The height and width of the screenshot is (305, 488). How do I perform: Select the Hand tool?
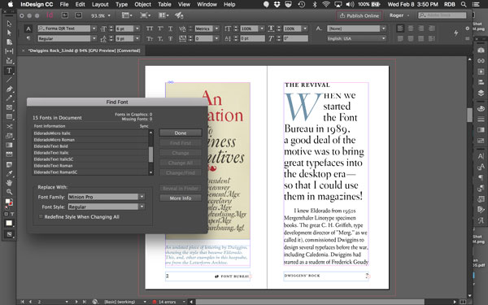click(9, 183)
